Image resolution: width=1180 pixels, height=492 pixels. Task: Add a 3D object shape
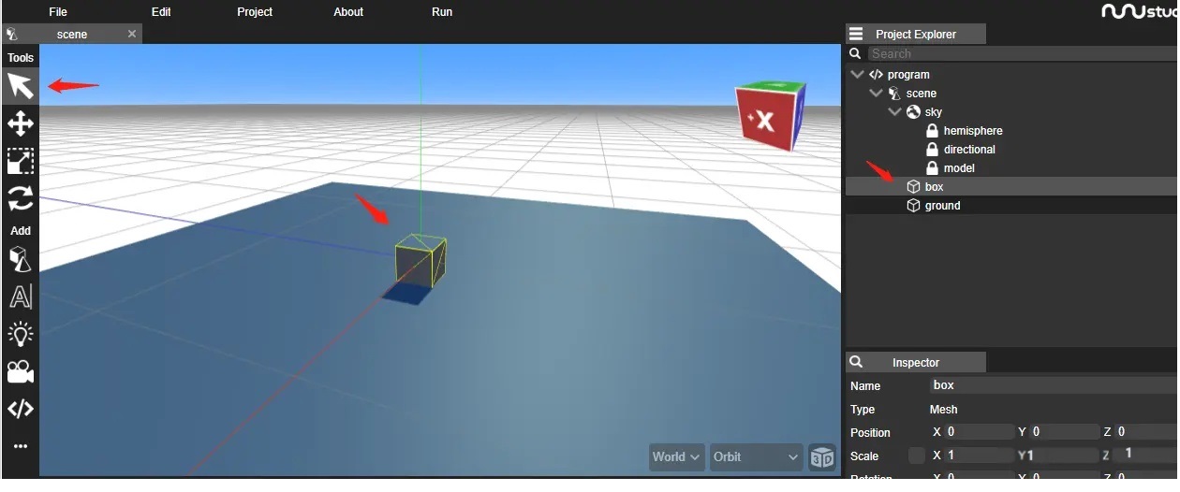point(21,259)
